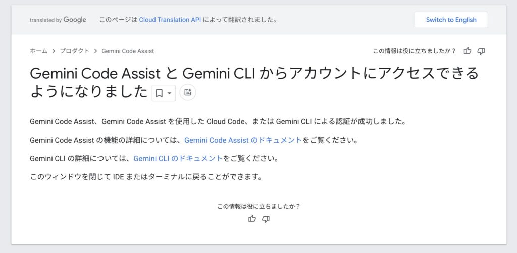Click the thumbs-down icon beside the breadcrumb row
The height and width of the screenshot is (253, 517).
pos(481,51)
